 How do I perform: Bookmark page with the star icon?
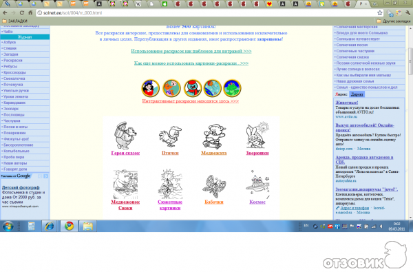point(379,12)
